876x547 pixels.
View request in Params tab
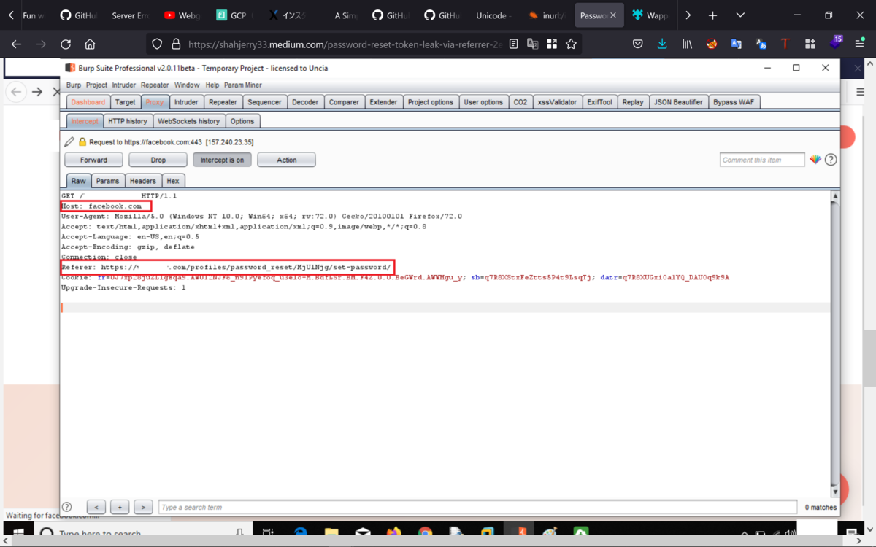pos(107,181)
